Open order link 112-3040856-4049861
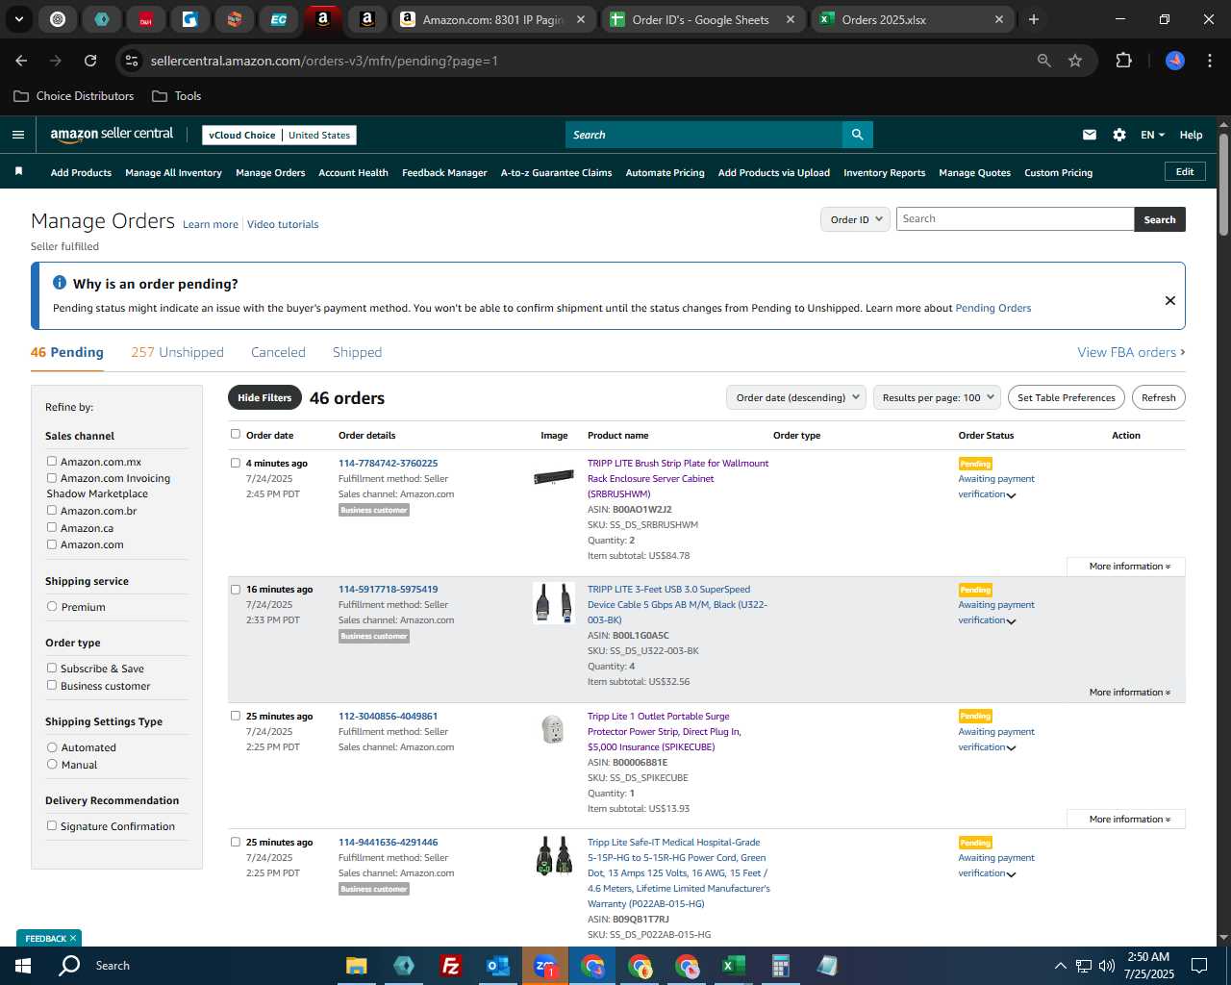The image size is (1231, 985). pos(388,716)
